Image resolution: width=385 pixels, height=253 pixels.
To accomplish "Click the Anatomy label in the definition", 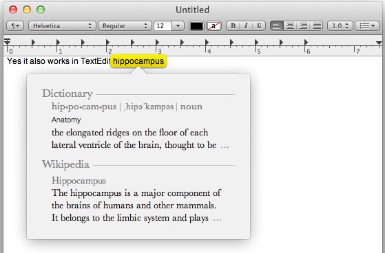I will (x=66, y=120).
